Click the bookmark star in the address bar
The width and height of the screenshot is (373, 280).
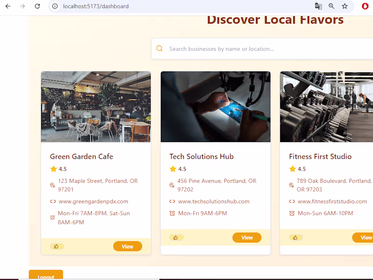coord(345,6)
